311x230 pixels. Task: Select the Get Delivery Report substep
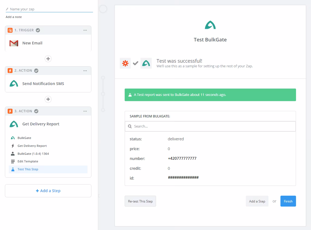coord(48,146)
